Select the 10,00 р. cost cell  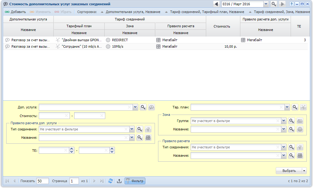click(x=223, y=46)
